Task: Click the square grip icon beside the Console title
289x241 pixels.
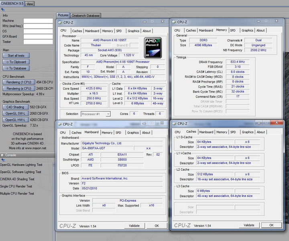Action: pyautogui.click(x=2, y=155)
